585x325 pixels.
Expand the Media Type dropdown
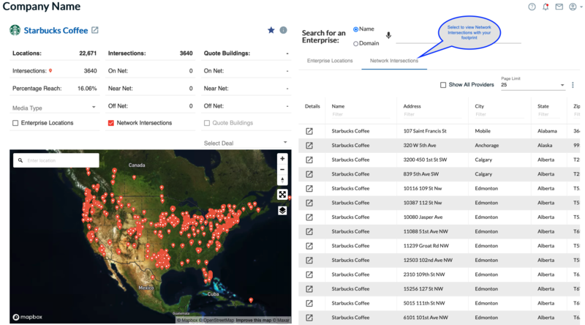(x=54, y=108)
